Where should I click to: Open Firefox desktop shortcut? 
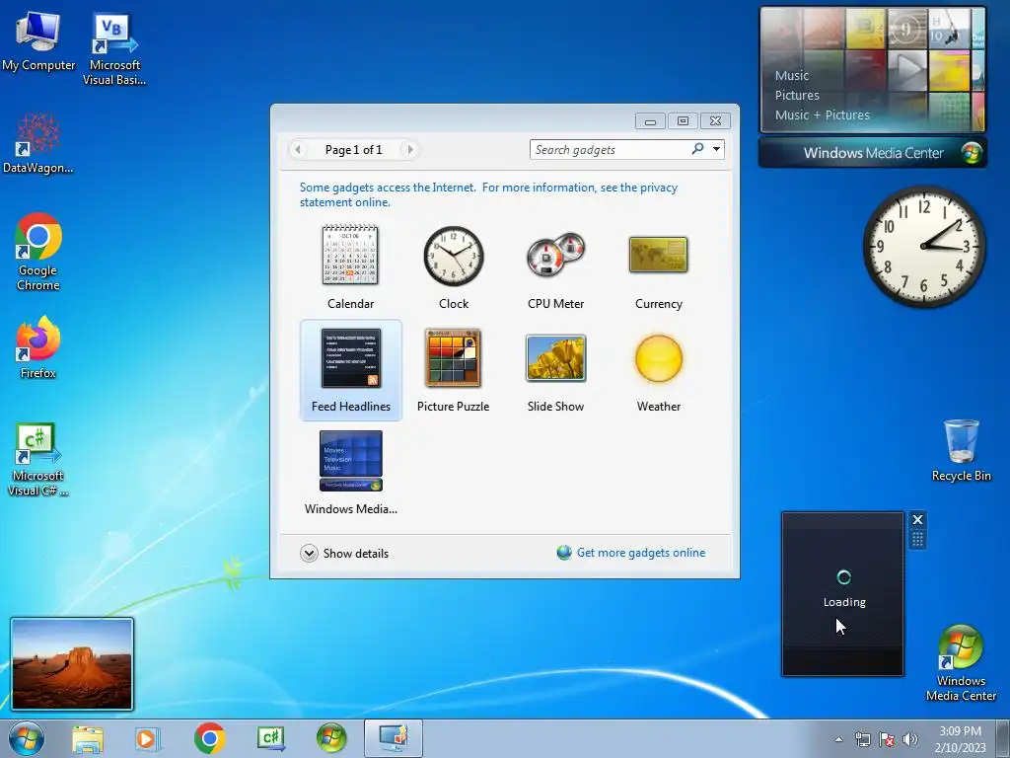point(38,348)
